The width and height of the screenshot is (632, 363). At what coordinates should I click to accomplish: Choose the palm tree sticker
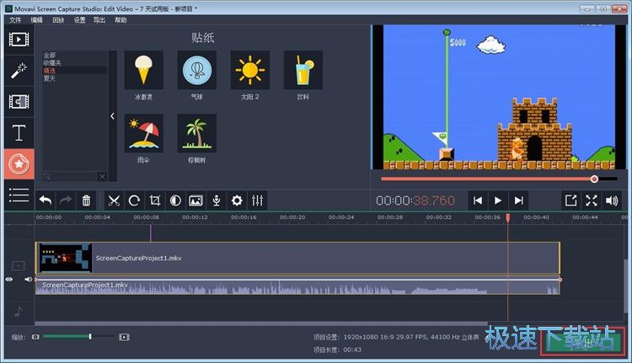coord(197,133)
